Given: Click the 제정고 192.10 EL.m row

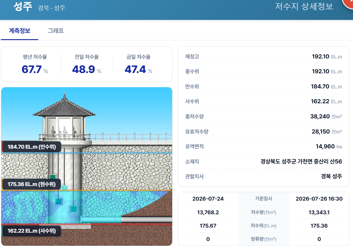Looking at the screenshot, I should click(263, 56).
